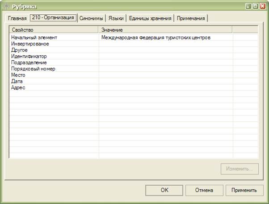Click the Изменить... button
The width and height of the screenshot is (269, 204).
(240, 169)
